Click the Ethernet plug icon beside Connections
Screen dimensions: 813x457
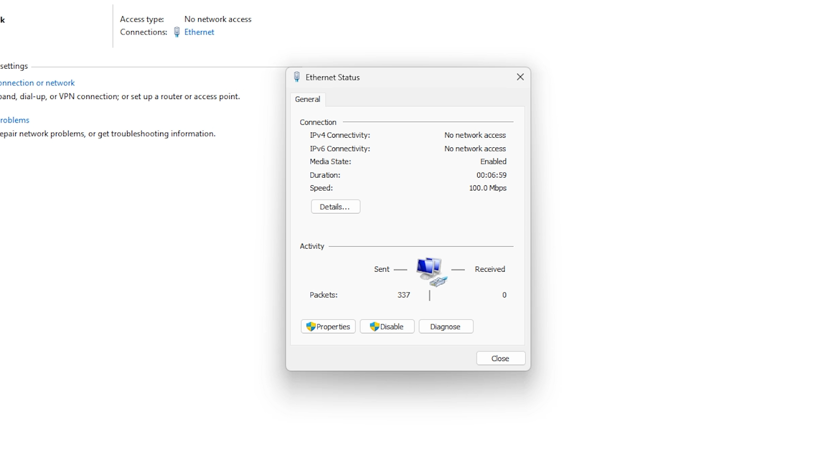[x=177, y=32]
